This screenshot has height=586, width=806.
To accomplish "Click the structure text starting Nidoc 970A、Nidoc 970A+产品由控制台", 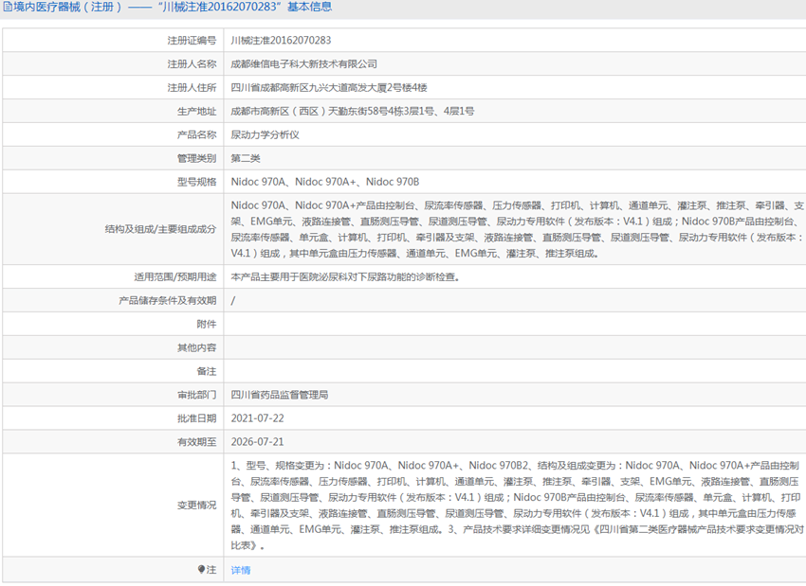I will (x=517, y=229).
